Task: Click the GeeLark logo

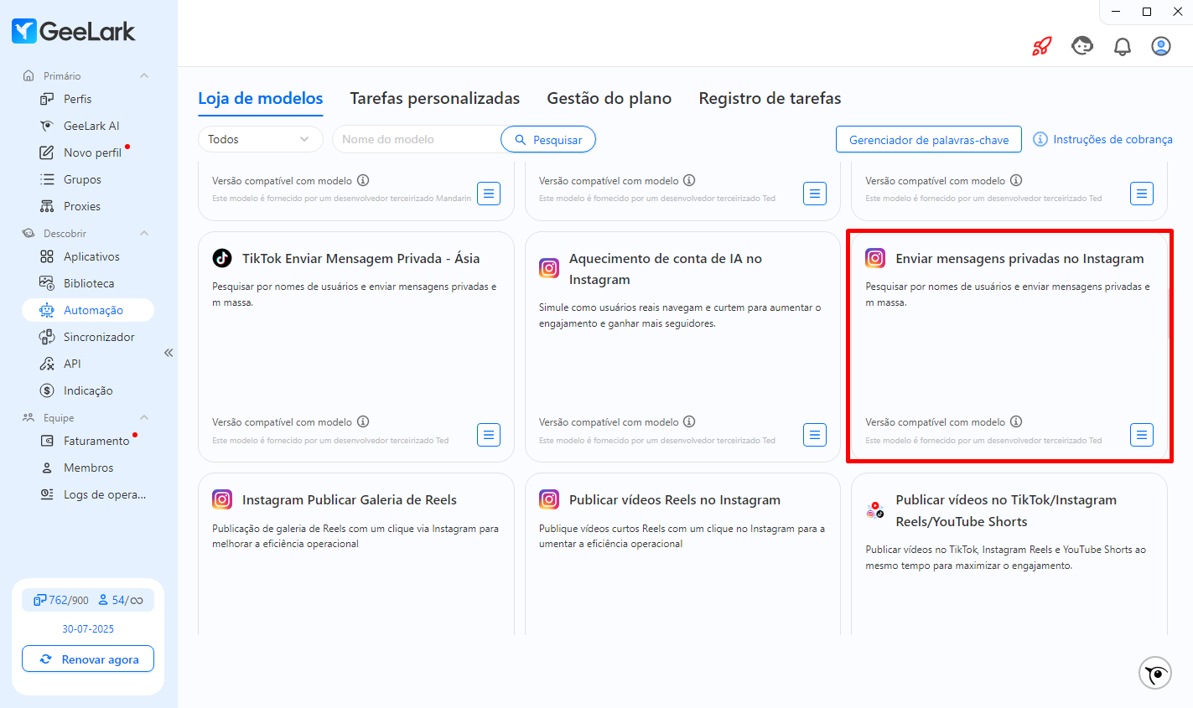Action: click(74, 32)
